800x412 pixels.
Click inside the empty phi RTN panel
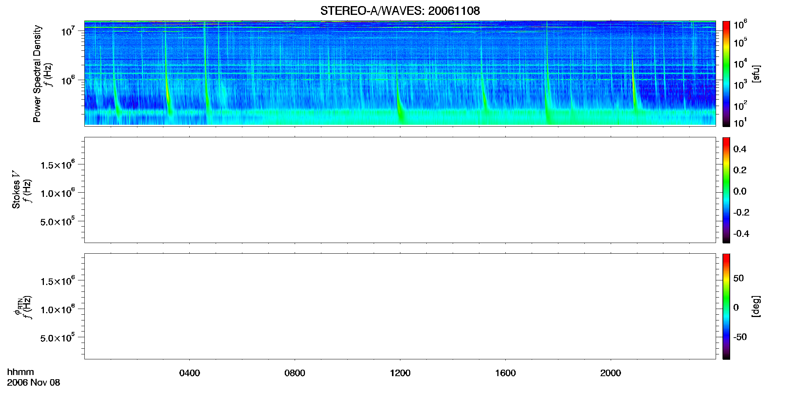(400, 306)
